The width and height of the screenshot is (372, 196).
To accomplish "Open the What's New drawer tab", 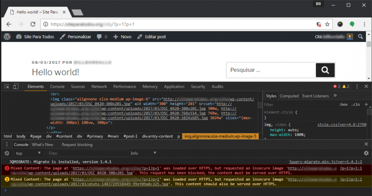I will pos(42,144).
